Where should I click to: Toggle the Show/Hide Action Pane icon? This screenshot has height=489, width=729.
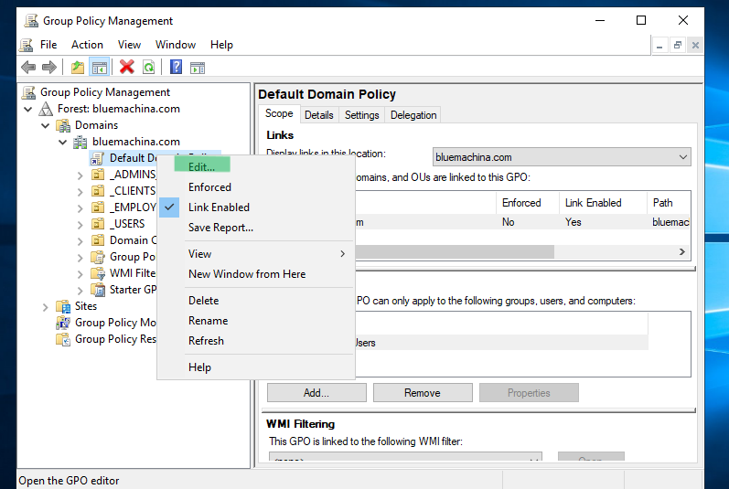pyautogui.click(x=198, y=68)
